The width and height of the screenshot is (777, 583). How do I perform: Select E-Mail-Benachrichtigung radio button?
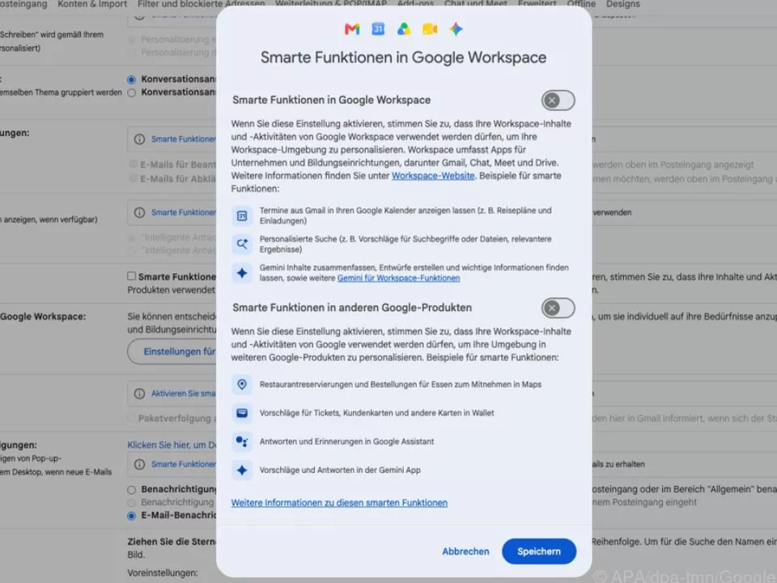point(131,516)
